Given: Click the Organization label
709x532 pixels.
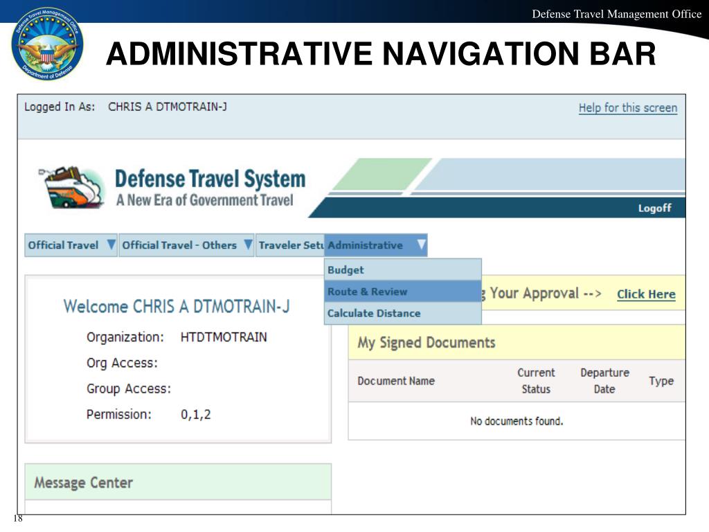Looking at the screenshot, I should 125,337.
